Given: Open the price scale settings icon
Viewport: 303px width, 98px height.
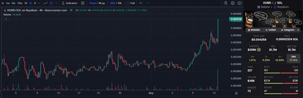Looking at the screenshot, I should coord(236,93).
